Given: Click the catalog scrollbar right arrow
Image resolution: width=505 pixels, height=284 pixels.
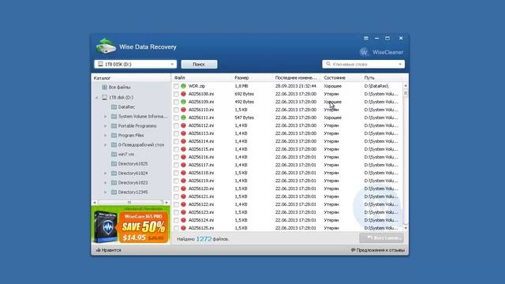Looking at the screenshot, I should 166,202.
